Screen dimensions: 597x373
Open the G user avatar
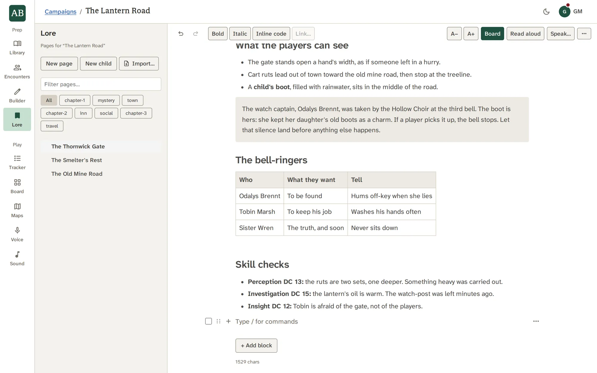(564, 12)
